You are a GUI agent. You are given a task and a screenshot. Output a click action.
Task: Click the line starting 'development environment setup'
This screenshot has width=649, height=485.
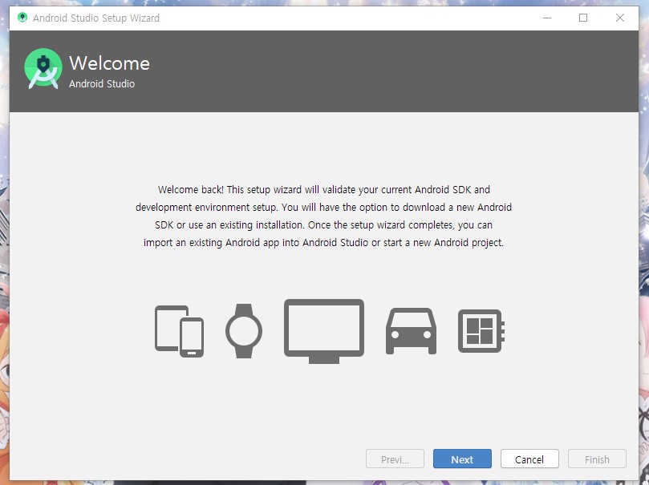pyautogui.click(x=323, y=207)
